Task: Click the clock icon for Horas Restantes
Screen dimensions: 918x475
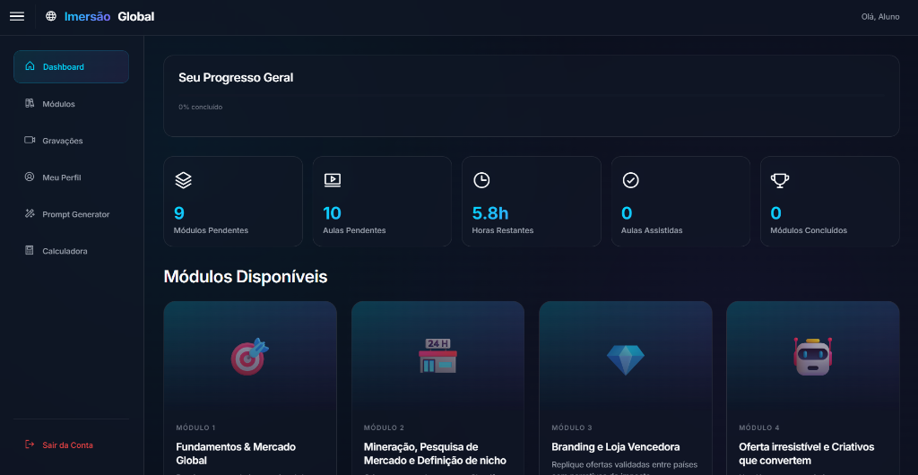Action: [481, 180]
